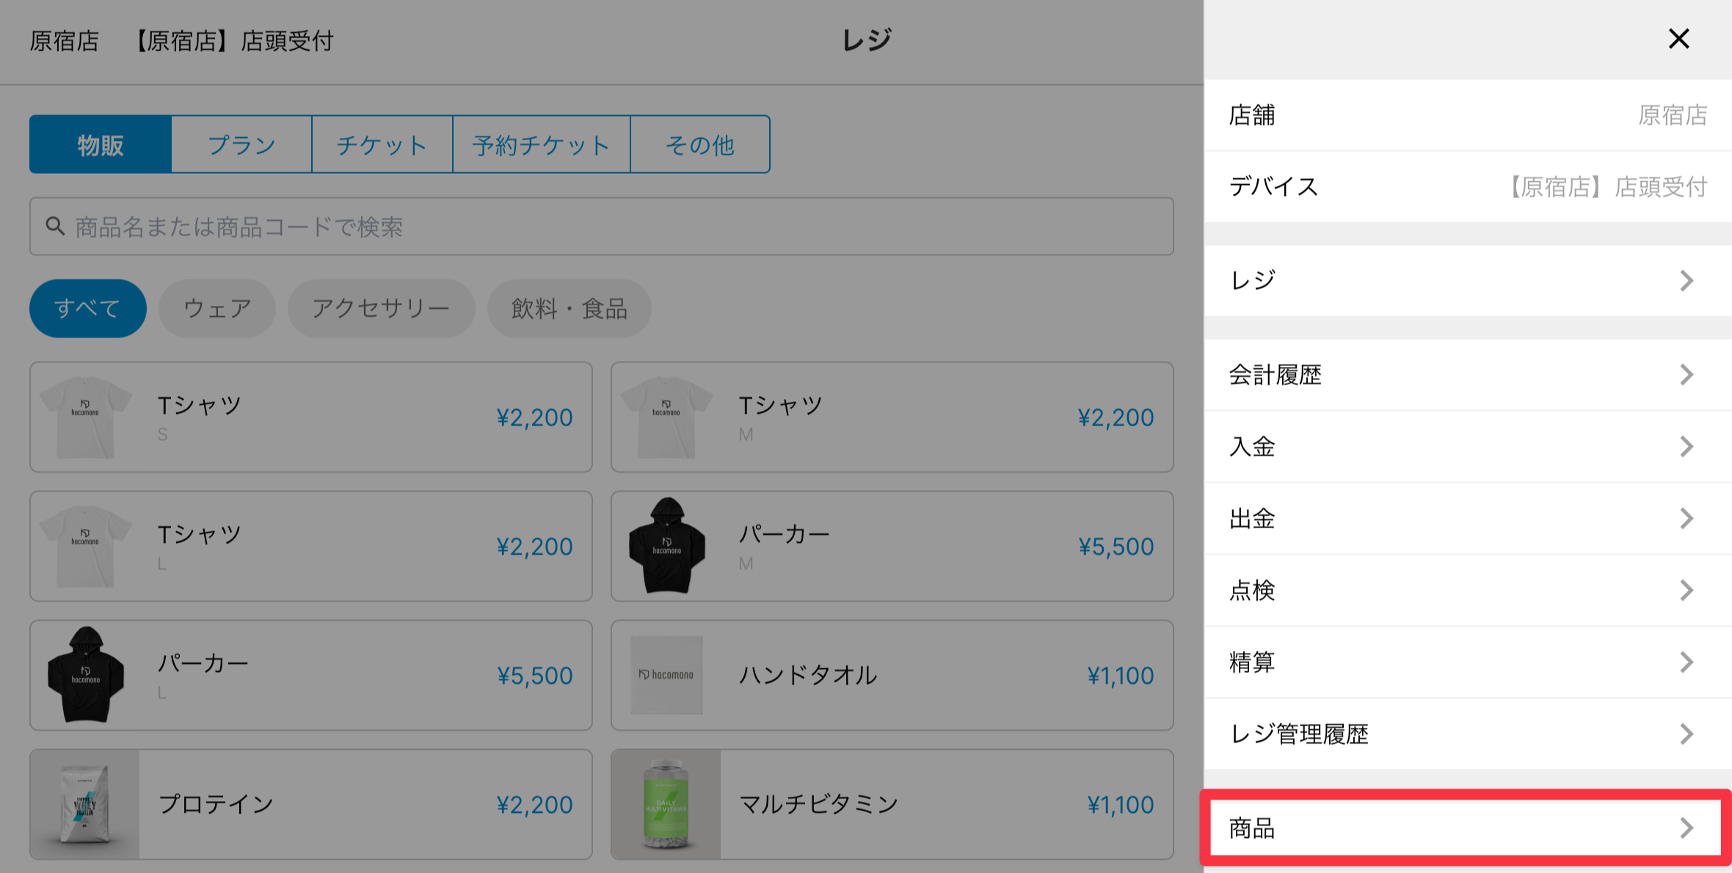Open the 商品 menu chevron
Image resolution: width=1732 pixels, height=873 pixels.
(x=1686, y=828)
